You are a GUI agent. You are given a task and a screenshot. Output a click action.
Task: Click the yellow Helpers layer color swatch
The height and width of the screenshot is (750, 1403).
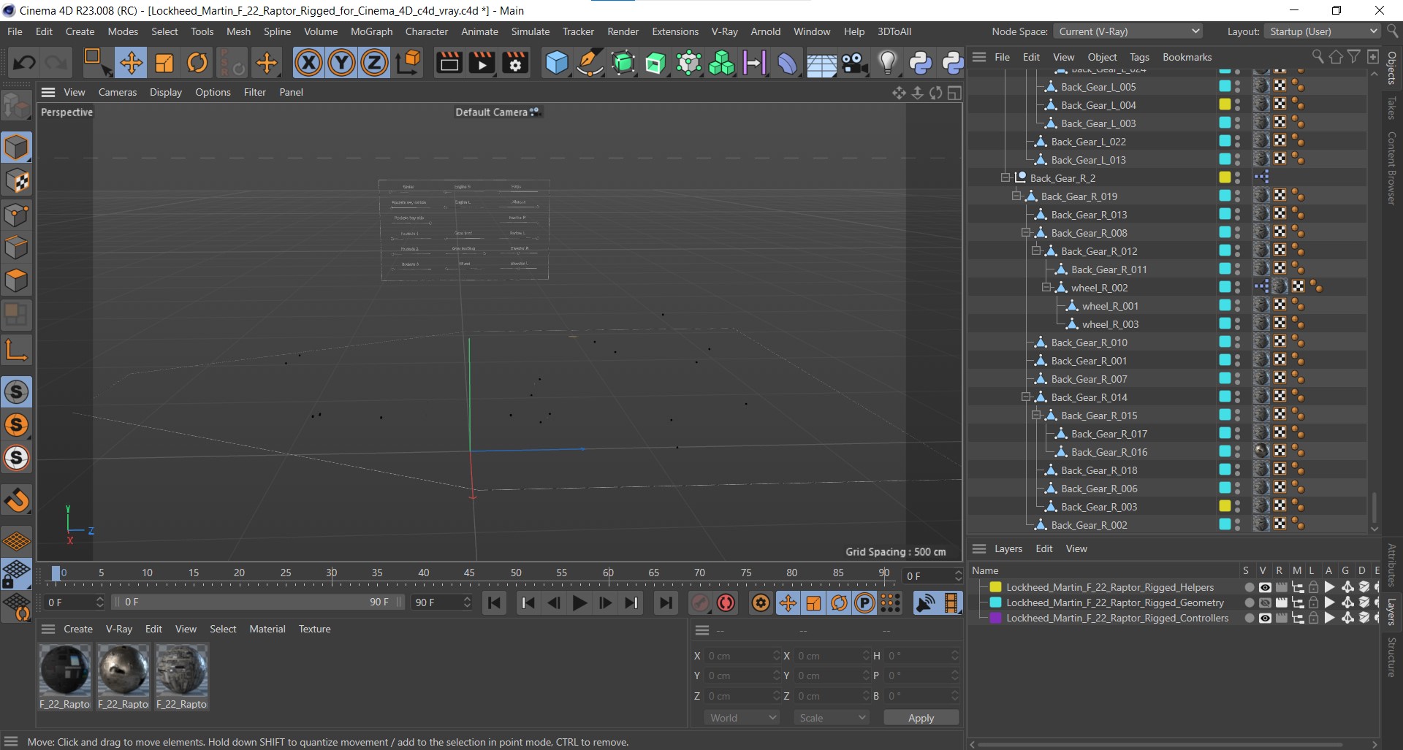point(995,587)
